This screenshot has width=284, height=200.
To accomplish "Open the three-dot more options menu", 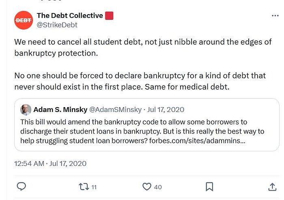I will click(275, 16).
